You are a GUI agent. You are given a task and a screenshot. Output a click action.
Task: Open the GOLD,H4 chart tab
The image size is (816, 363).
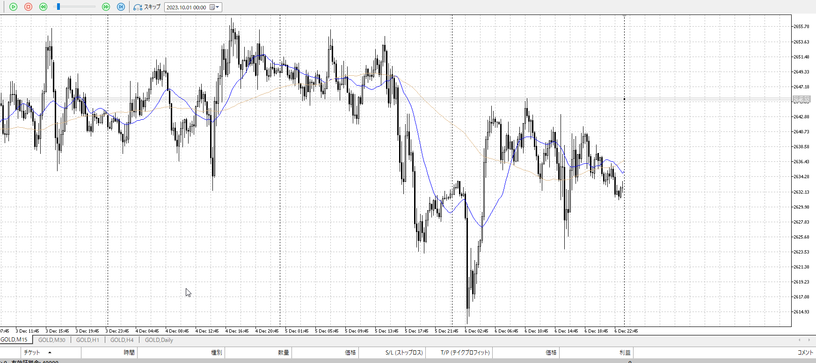click(x=122, y=340)
